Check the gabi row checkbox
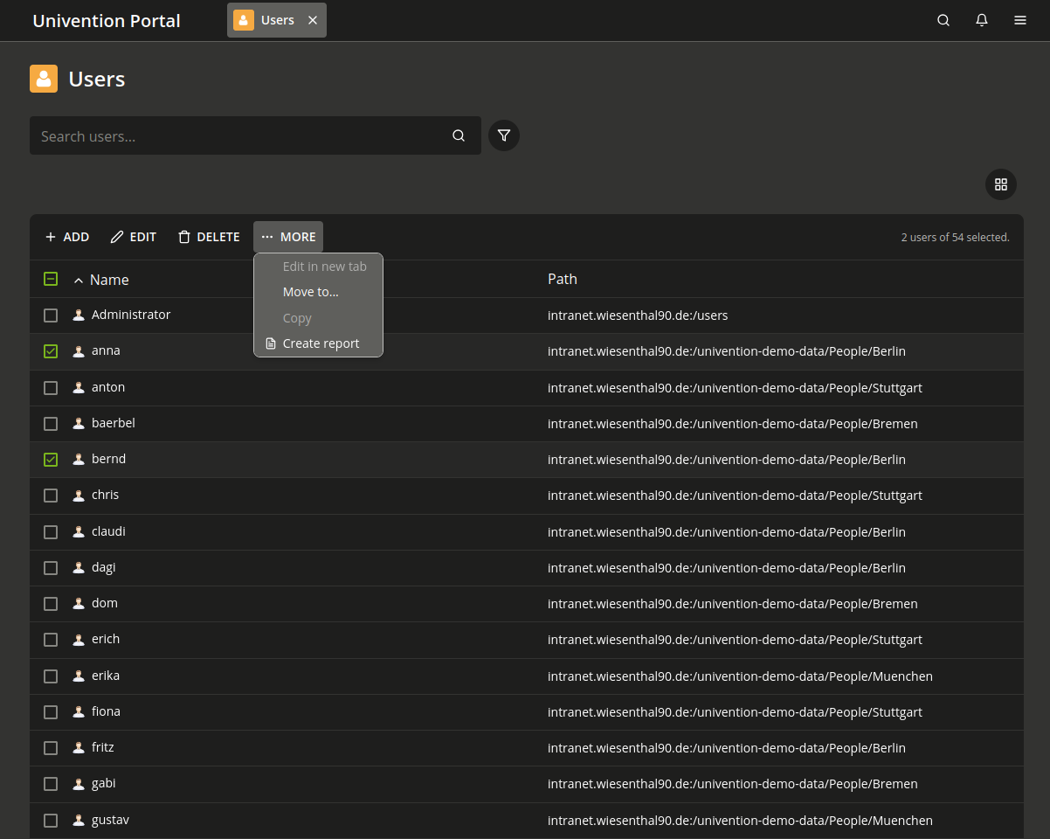This screenshot has height=839, width=1050. tap(51, 784)
